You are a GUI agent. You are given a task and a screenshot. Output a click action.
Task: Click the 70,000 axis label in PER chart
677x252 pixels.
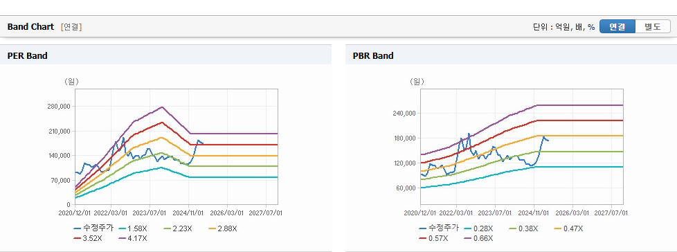coord(61,181)
